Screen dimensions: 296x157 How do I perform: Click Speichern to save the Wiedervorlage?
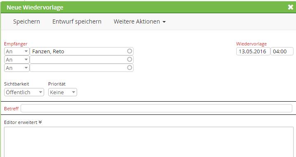pyautogui.click(x=27, y=21)
